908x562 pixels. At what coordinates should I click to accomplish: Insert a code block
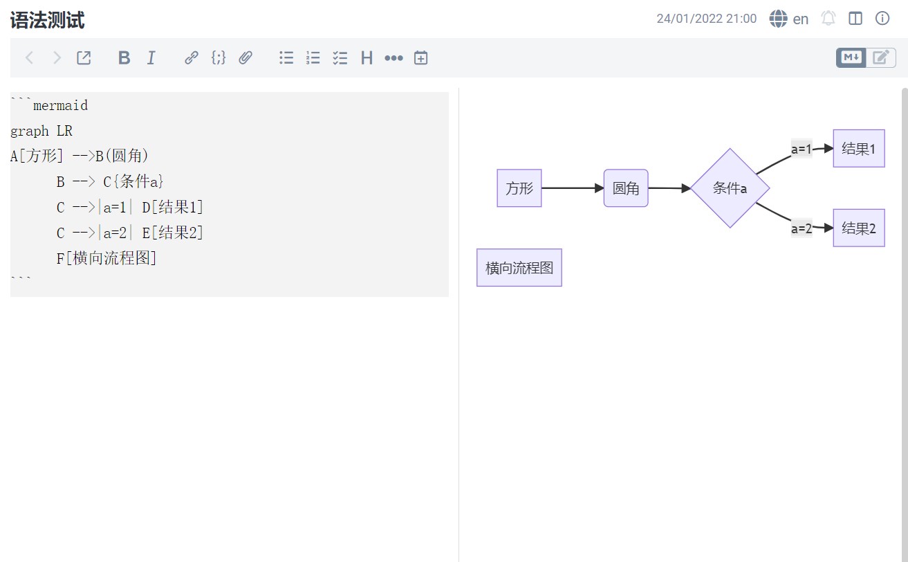[218, 58]
